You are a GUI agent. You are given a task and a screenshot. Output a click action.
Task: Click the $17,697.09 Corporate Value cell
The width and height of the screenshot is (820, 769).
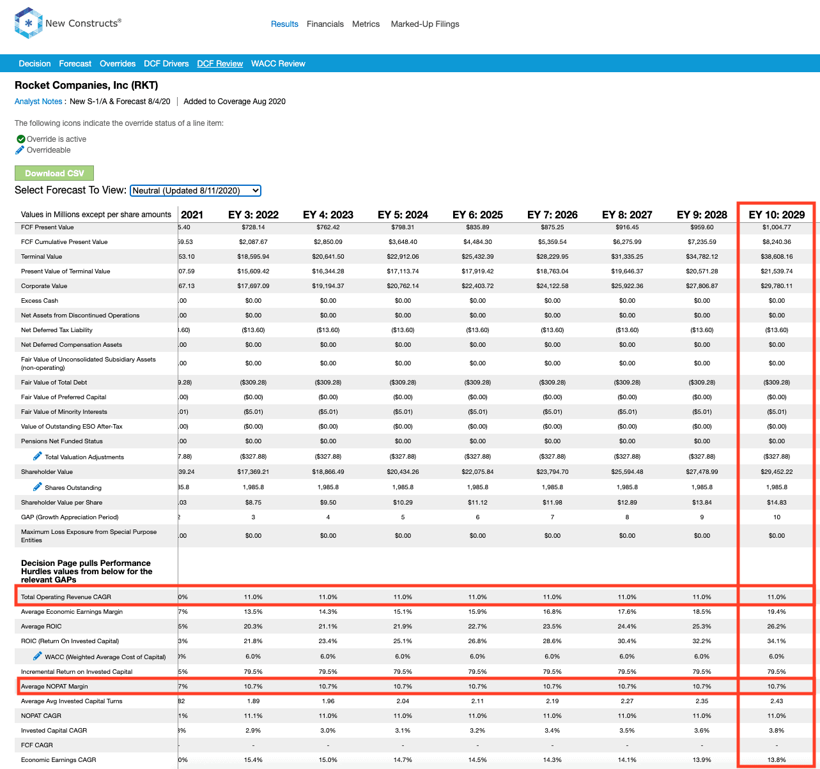click(x=253, y=286)
